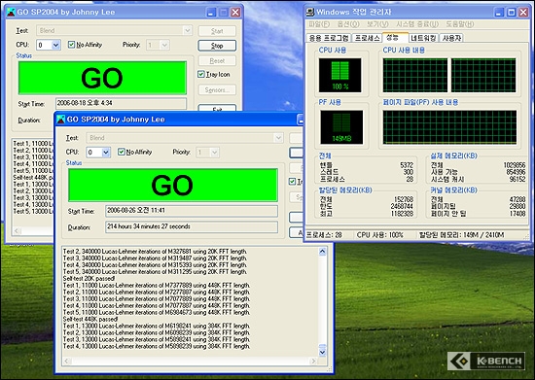Viewport: 535px width, 380px height.
Task: Open the 보기(V) menu in Task Manager
Action: 377,24
